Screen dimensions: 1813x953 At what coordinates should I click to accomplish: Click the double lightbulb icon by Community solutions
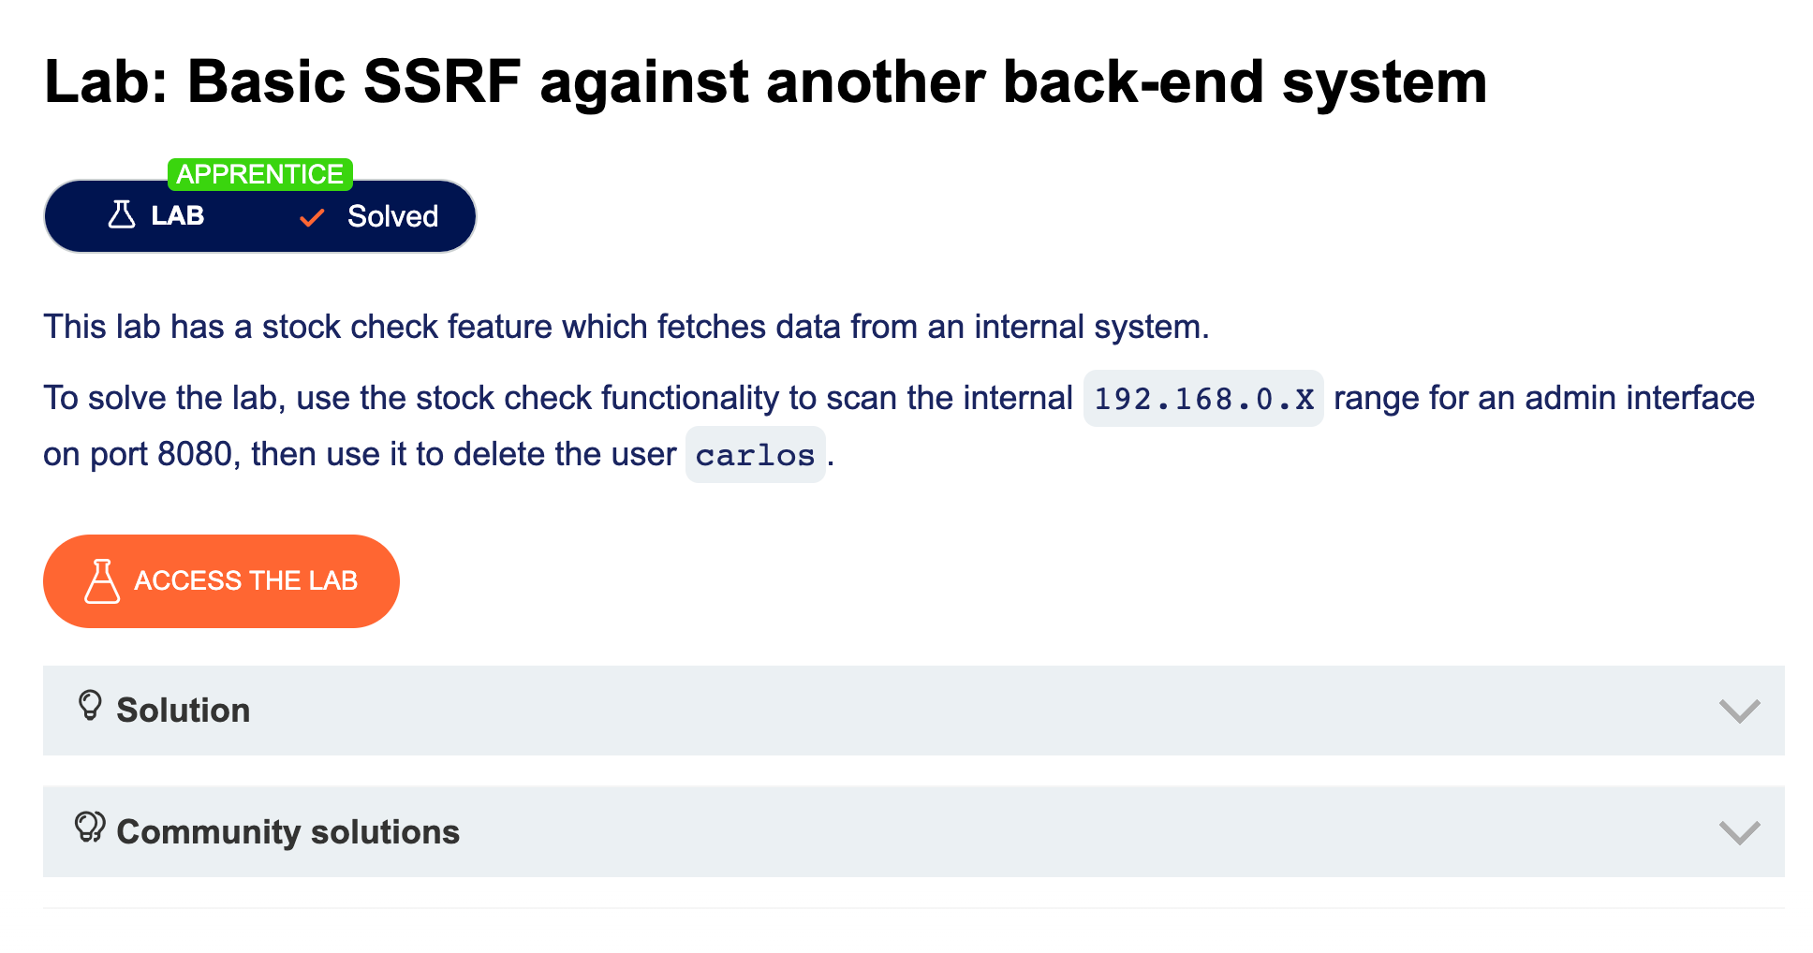point(90,828)
